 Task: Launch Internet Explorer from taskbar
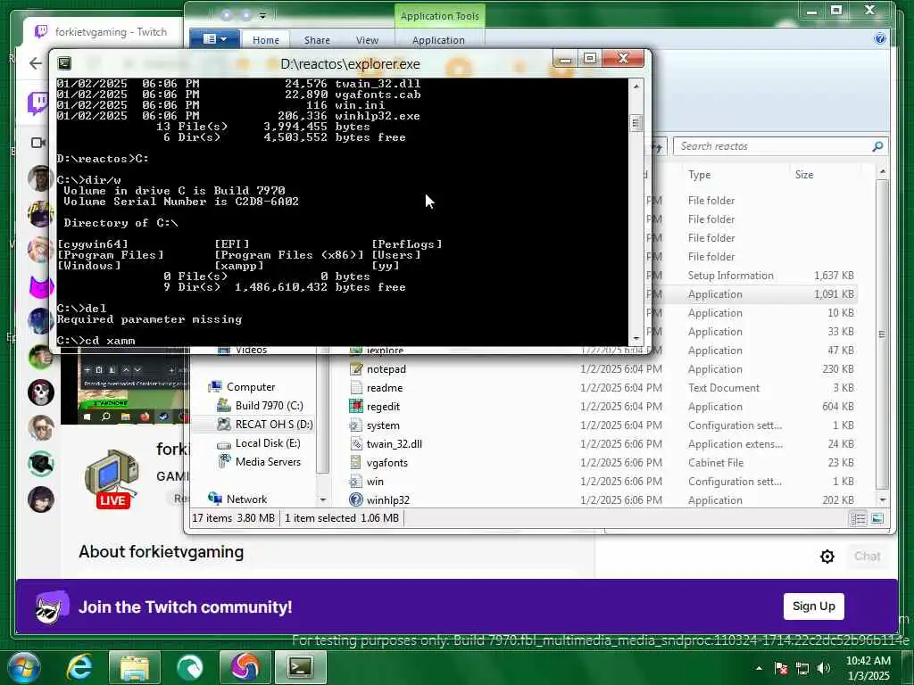pyautogui.click(x=79, y=667)
